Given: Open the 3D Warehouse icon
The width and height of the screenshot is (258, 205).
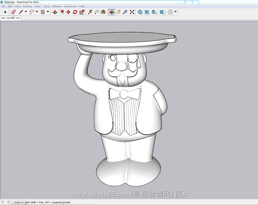Looking at the screenshot, I should point(140,12).
